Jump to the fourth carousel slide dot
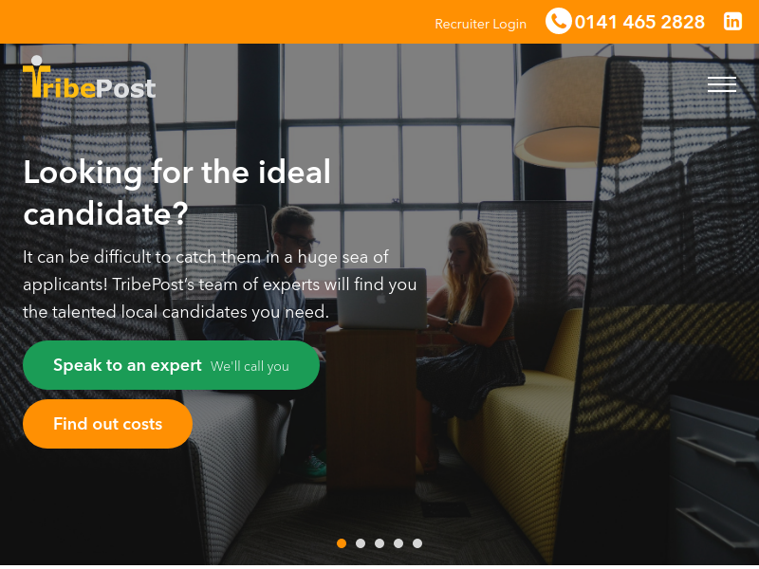The height and width of the screenshot is (569, 759). tap(398, 543)
